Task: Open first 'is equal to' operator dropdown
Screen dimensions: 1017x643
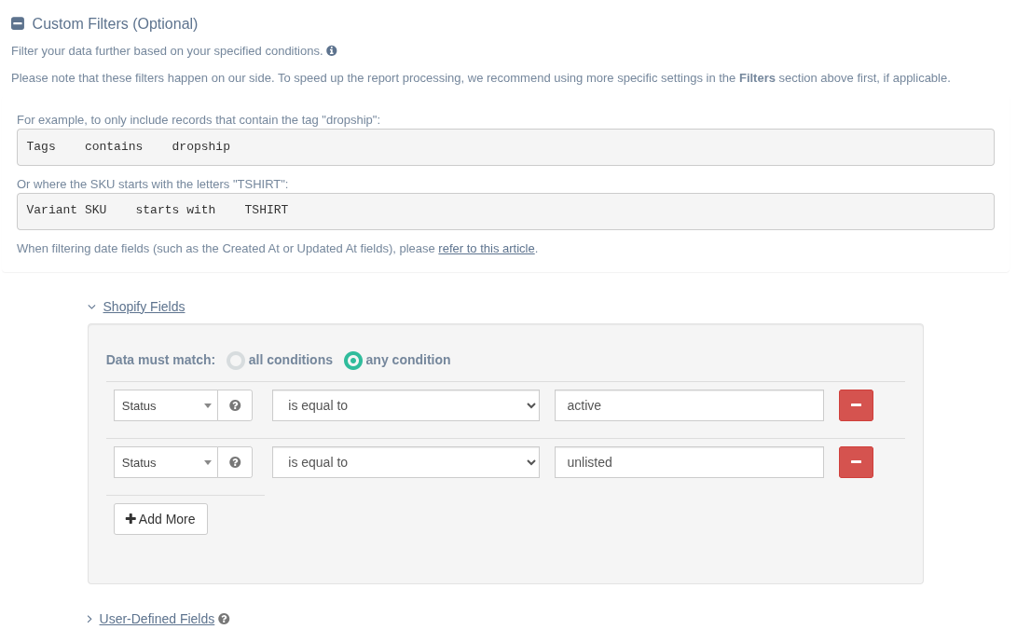Action: pos(405,405)
